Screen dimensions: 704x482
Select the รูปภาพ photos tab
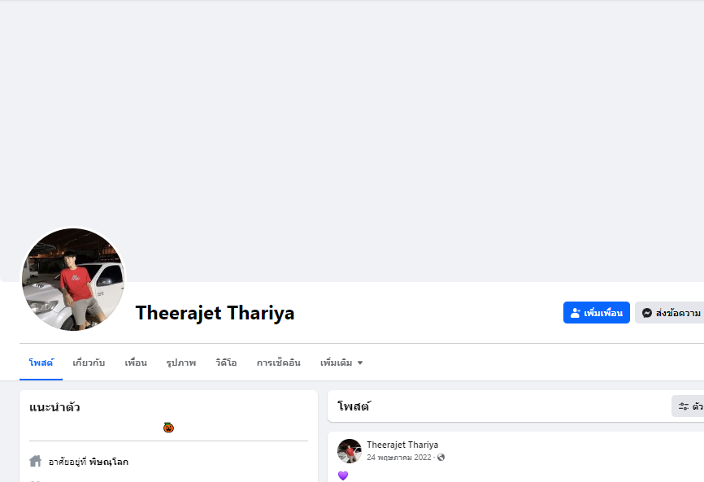181,363
